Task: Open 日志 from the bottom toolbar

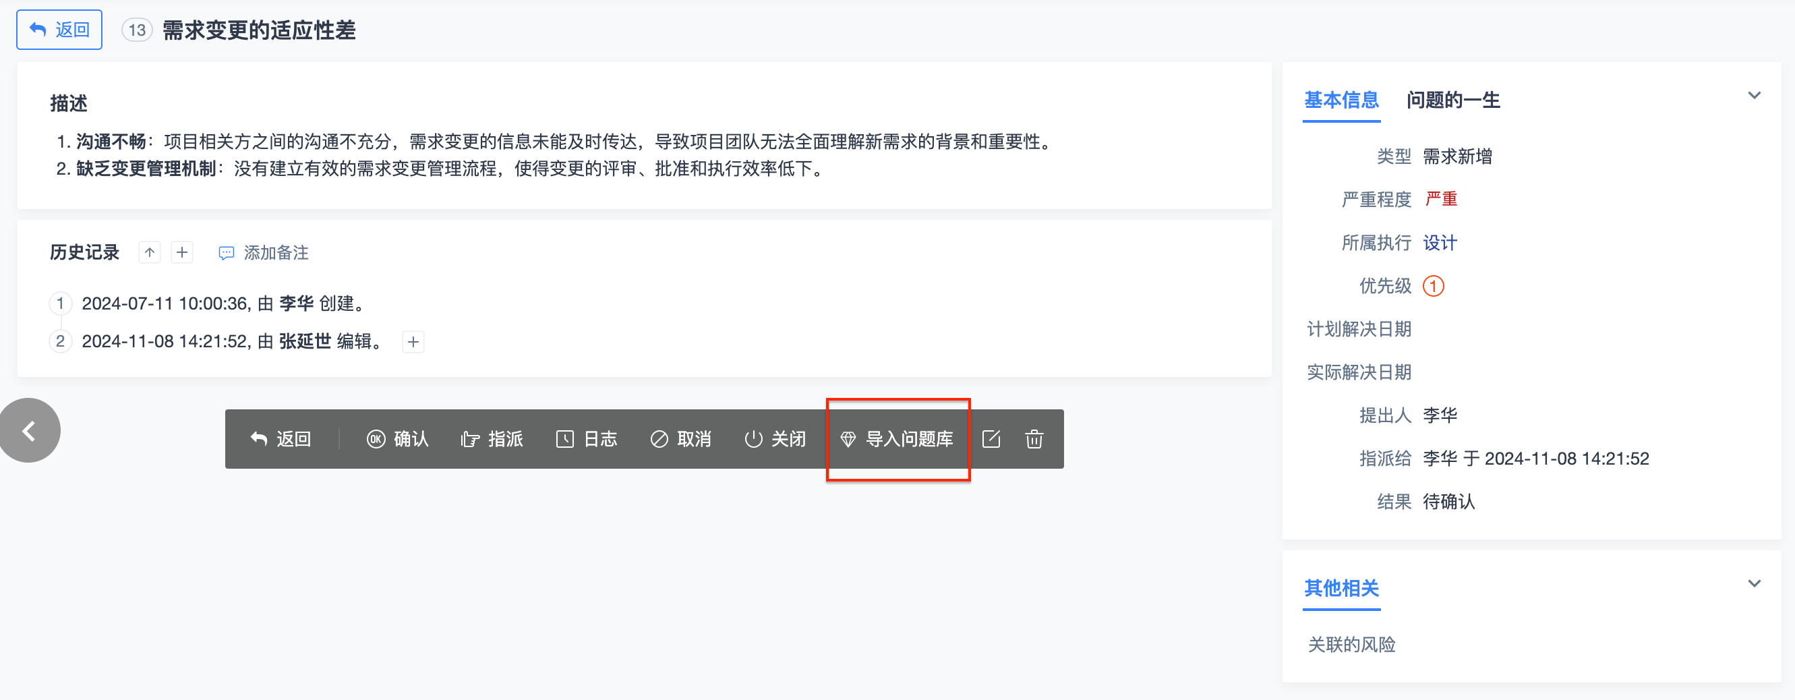Action: click(x=586, y=439)
